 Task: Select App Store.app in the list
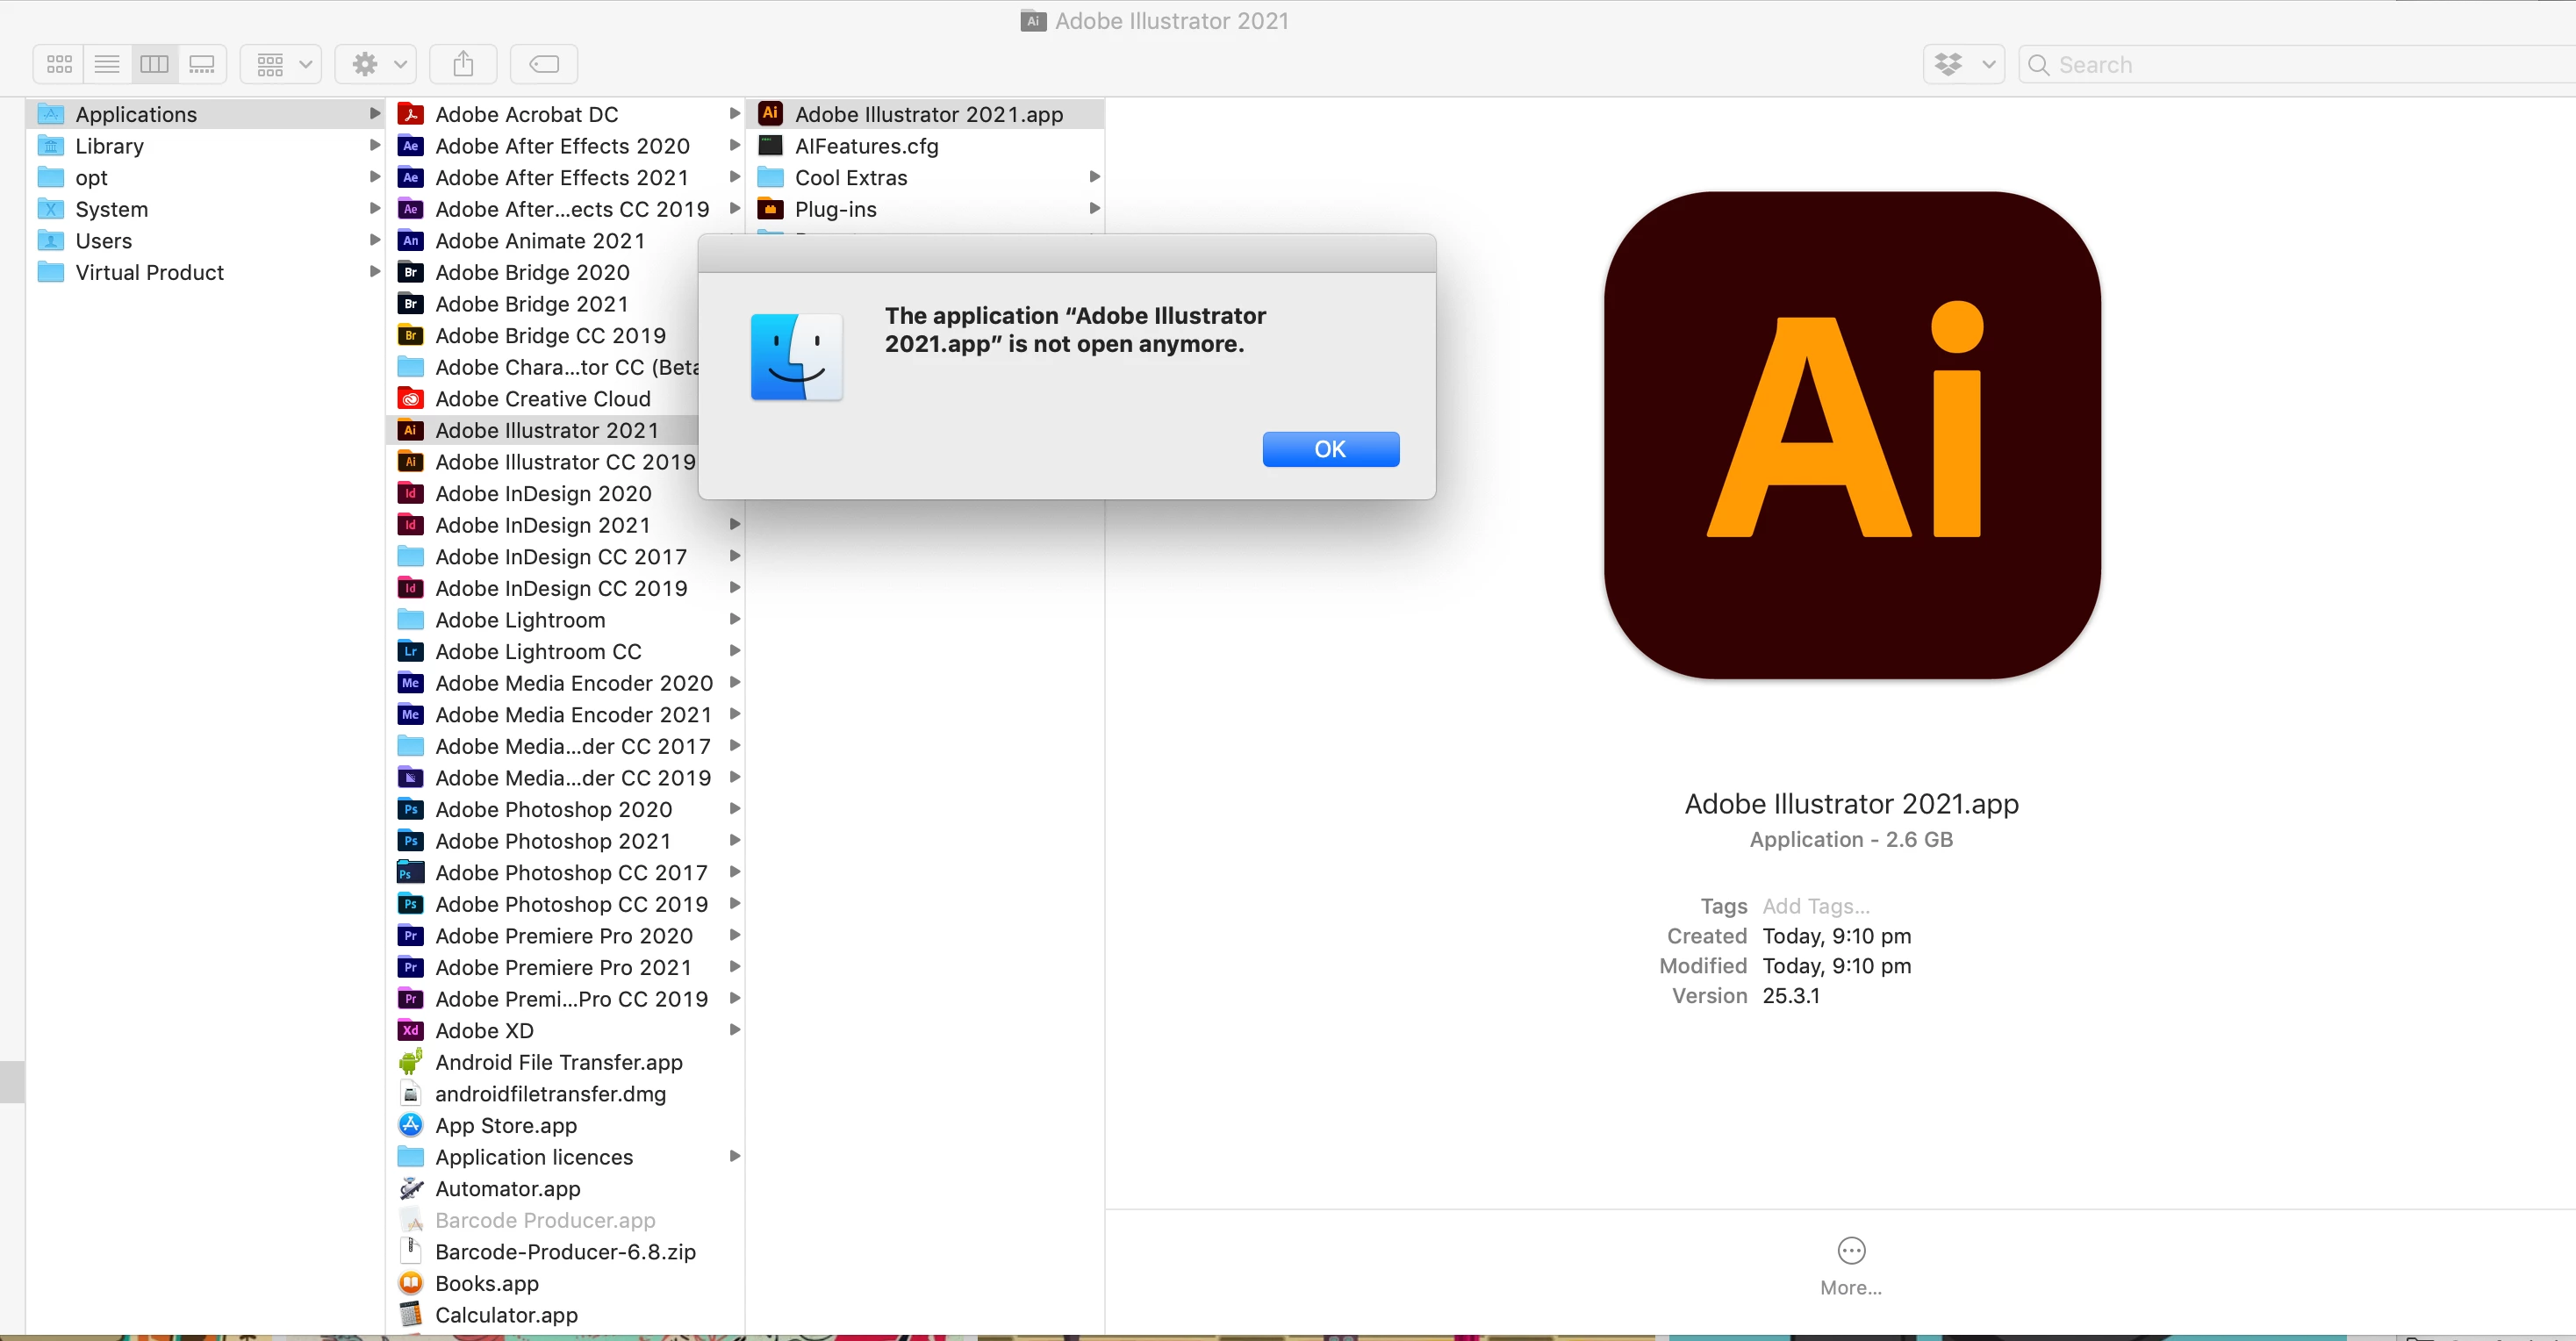pyautogui.click(x=506, y=1125)
